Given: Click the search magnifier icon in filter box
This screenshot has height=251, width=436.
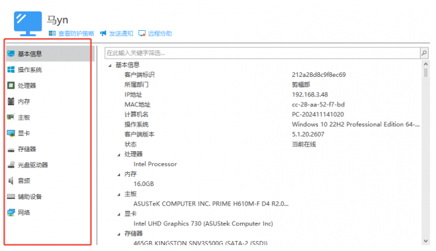Looking at the screenshot, I should click(x=424, y=53).
